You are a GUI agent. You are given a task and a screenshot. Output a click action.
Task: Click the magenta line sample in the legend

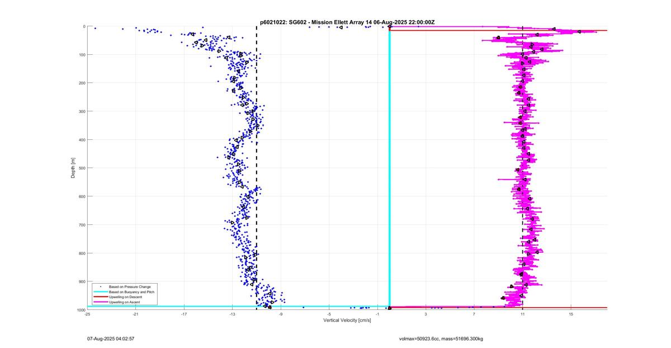101,302
